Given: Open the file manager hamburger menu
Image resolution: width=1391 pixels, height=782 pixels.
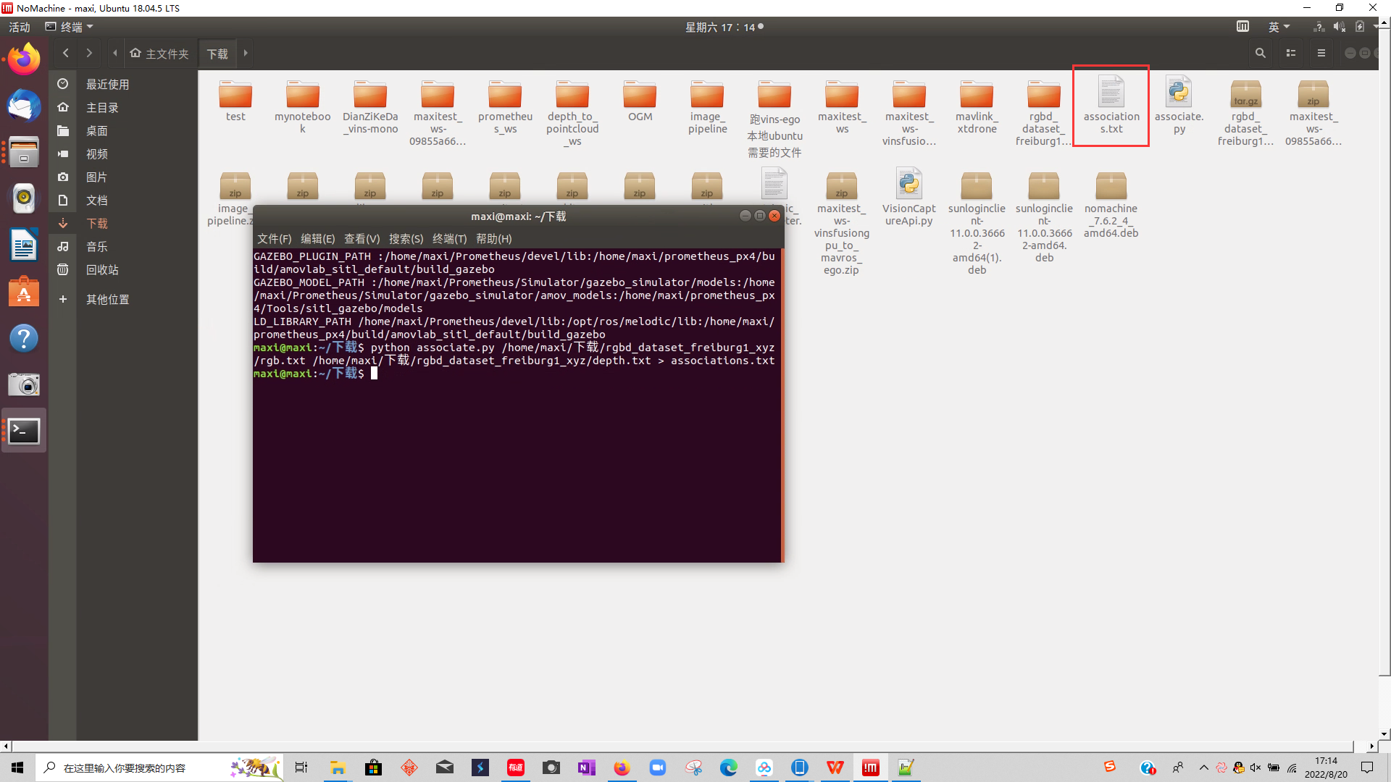Looking at the screenshot, I should (1321, 53).
